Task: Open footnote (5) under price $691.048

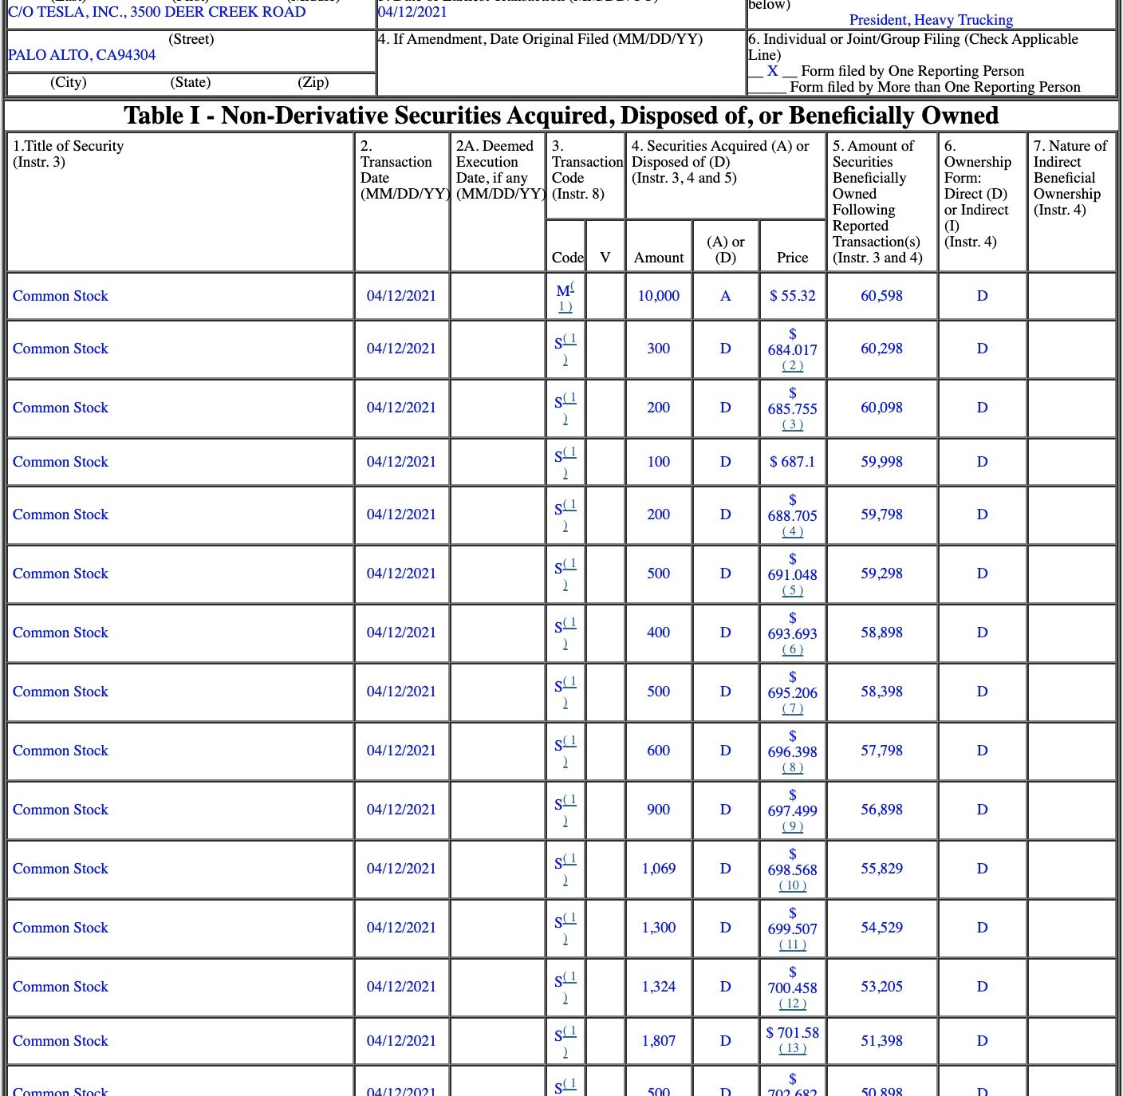Action: tap(792, 590)
